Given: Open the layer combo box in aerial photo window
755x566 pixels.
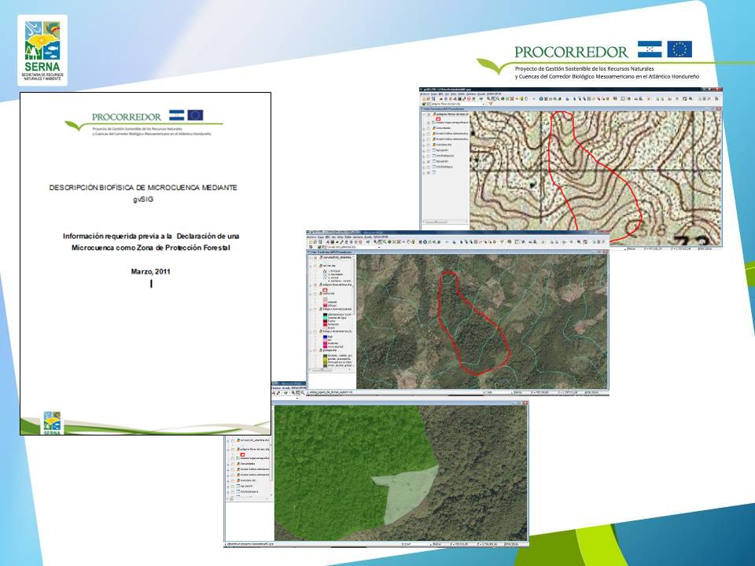Looking at the screenshot, I should (352, 247).
